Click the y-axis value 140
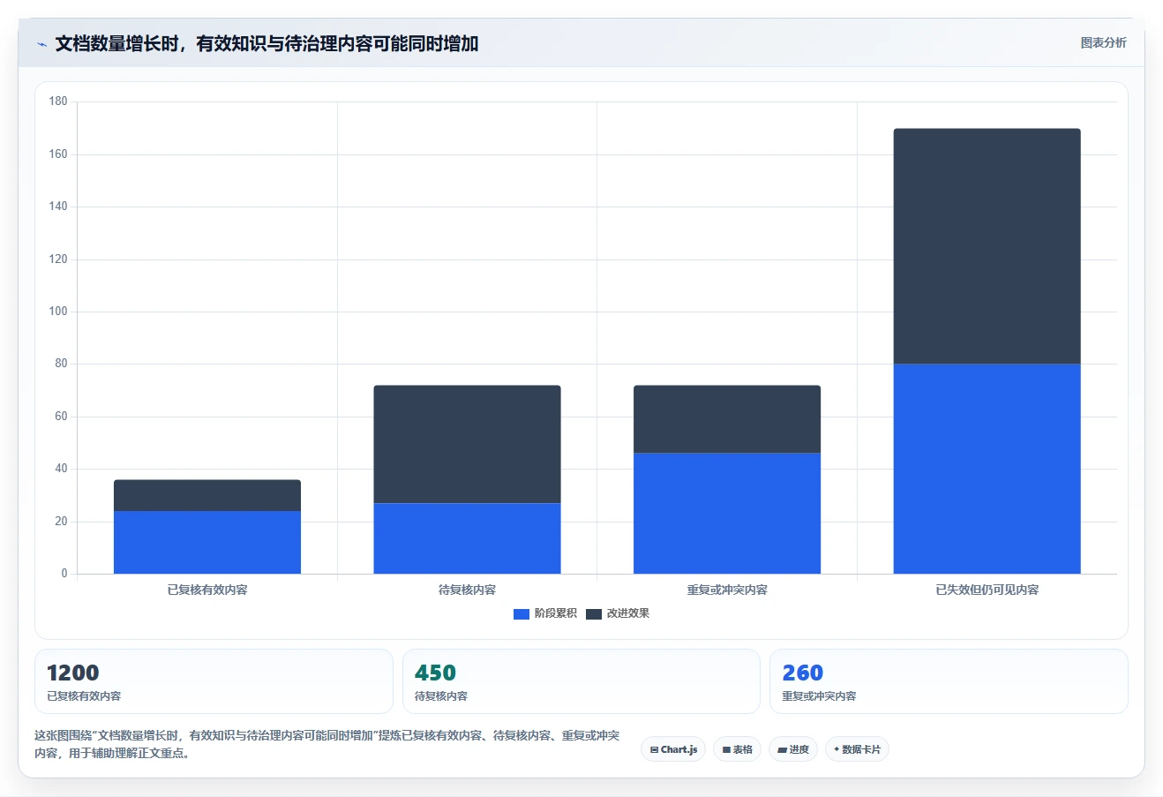This screenshot has height=797, width=1163. [58, 207]
